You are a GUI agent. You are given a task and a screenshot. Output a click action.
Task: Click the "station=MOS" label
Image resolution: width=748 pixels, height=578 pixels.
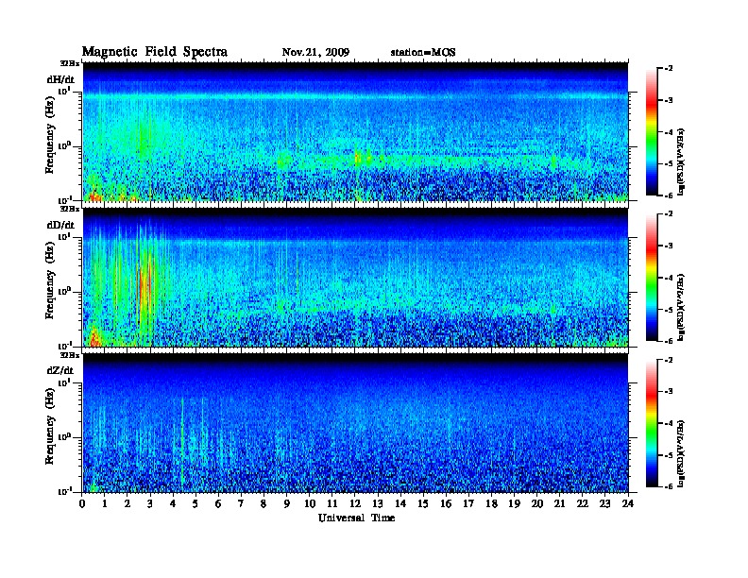(423, 53)
